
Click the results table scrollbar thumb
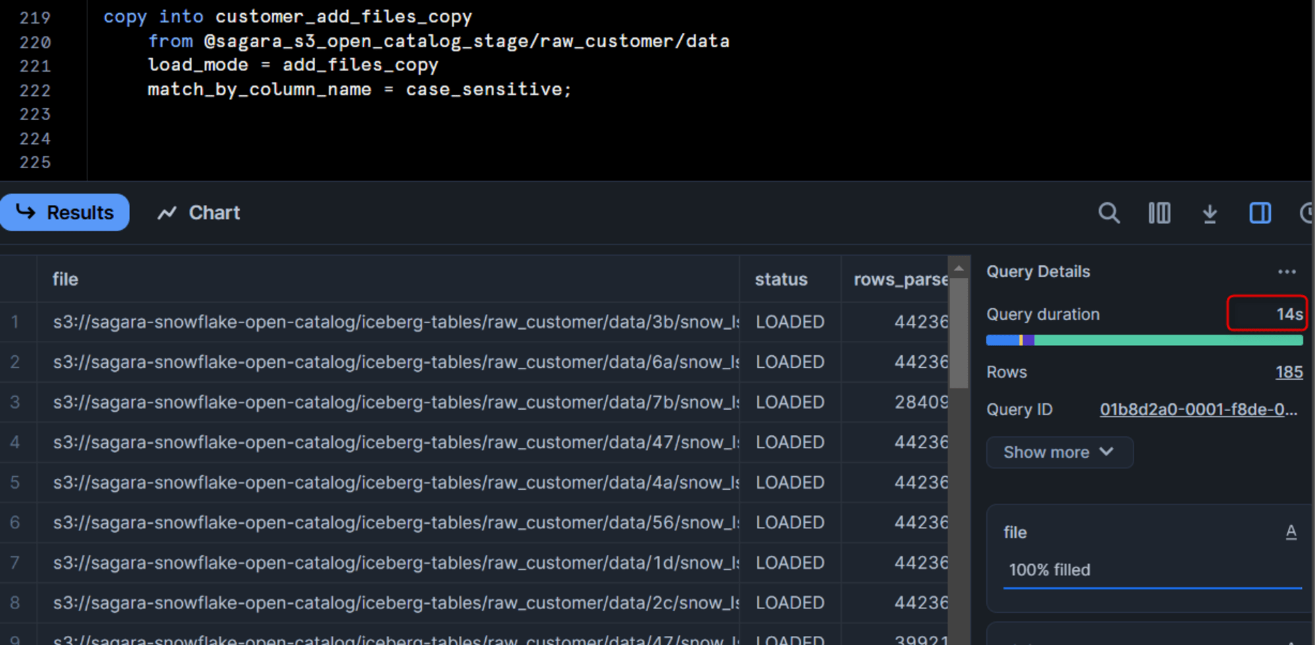(959, 333)
